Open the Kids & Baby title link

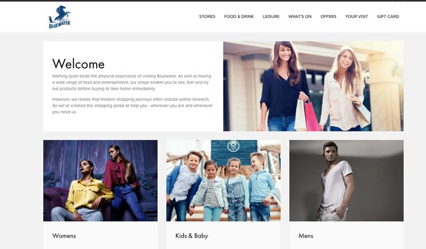click(x=191, y=236)
